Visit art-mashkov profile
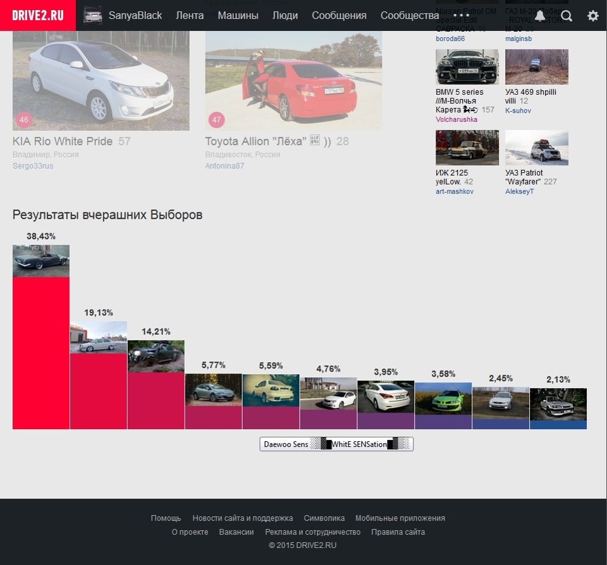This screenshot has width=607, height=565. [455, 191]
